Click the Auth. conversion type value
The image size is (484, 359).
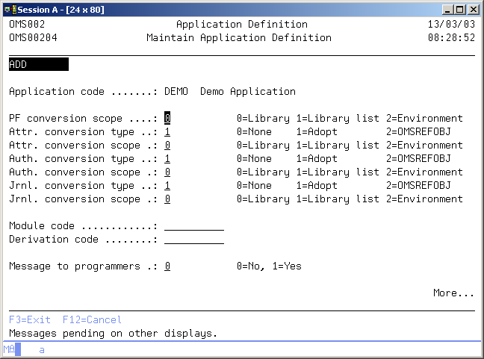coord(167,159)
